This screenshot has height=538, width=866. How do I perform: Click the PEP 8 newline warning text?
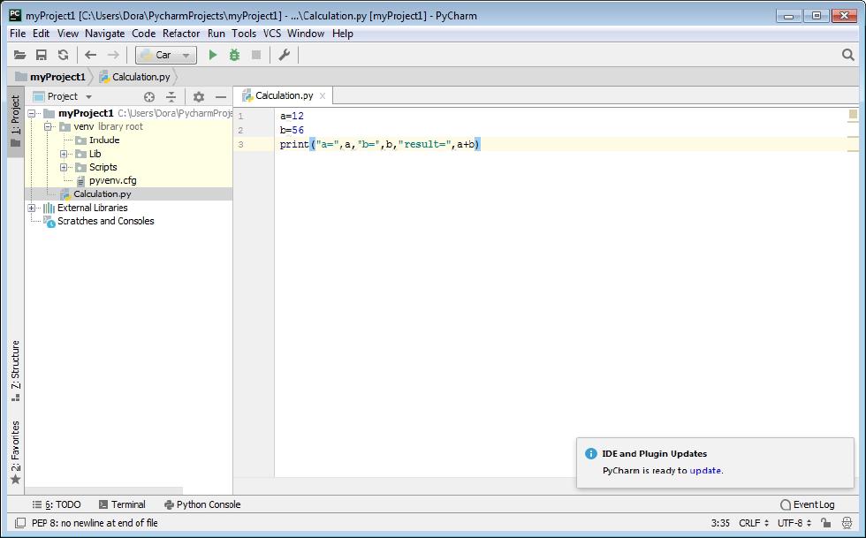point(95,522)
